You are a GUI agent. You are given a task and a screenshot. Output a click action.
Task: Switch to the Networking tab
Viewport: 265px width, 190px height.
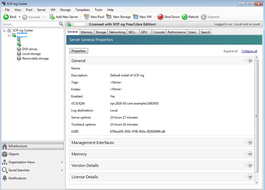(117, 32)
